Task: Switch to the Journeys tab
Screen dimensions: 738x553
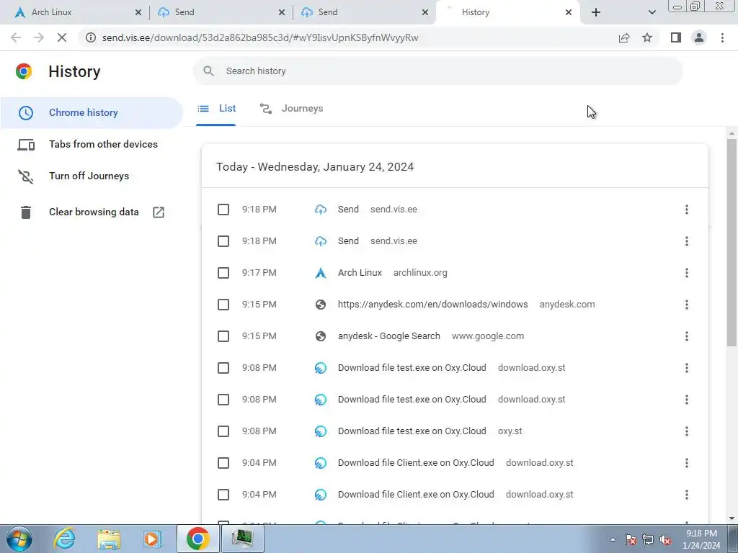Action: (292, 109)
